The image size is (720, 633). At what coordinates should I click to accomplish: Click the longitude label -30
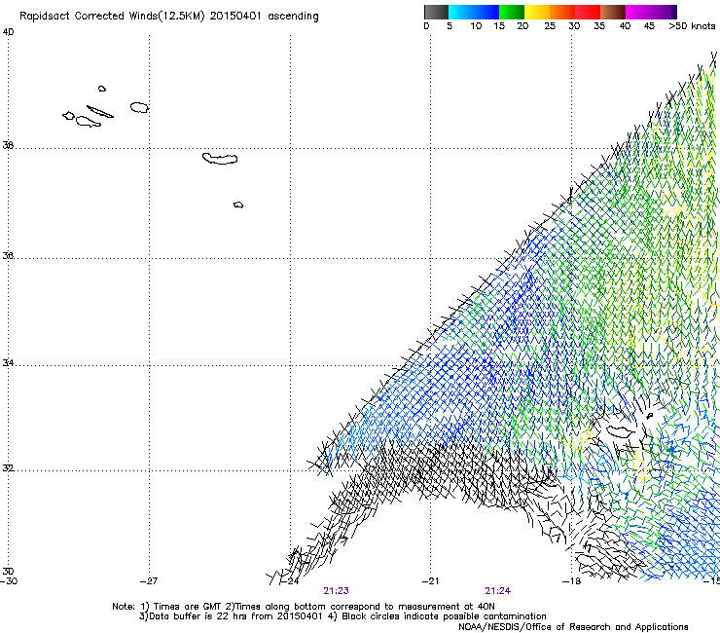pos(9,581)
